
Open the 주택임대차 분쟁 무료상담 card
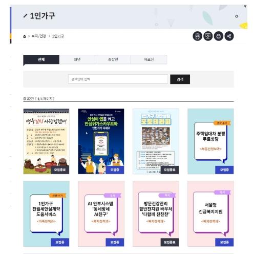[x=210, y=141]
